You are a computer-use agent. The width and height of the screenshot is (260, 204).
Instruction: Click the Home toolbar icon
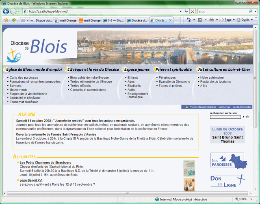[188, 20]
